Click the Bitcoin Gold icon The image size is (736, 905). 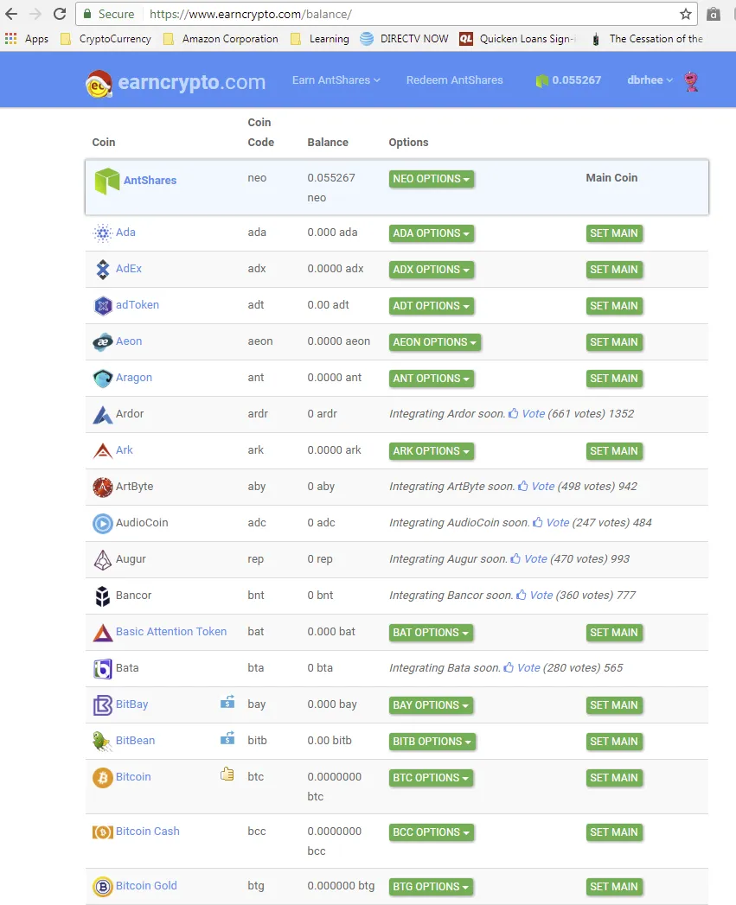click(x=103, y=887)
